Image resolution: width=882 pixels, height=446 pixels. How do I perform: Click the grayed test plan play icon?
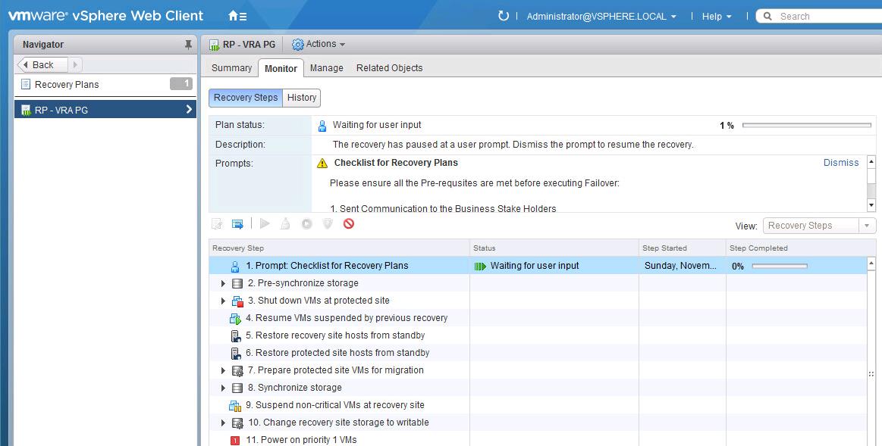(x=265, y=223)
